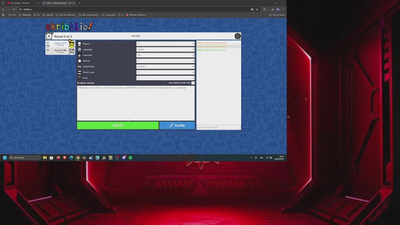Open the Language dropdown set to French
Image resolution: width=400 pixels, height=225 pixels.
click(166, 49)
